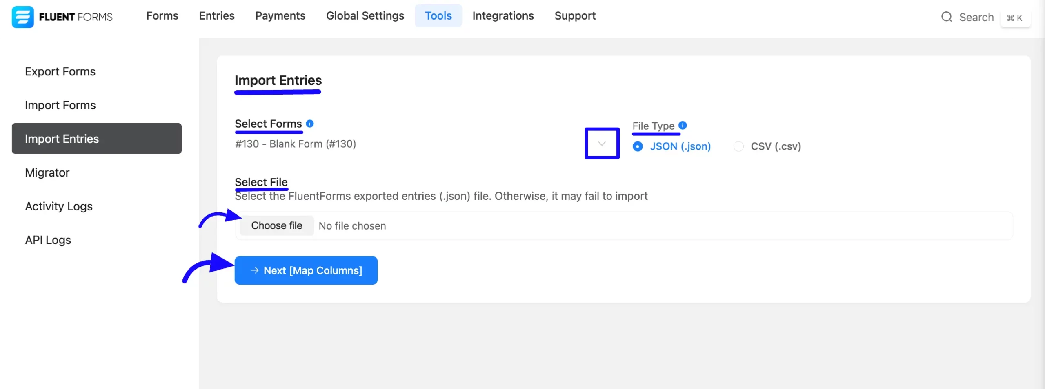Open Migrator in the sidebar
This screenshot has width=1045, height=389.
click(47, 172)
